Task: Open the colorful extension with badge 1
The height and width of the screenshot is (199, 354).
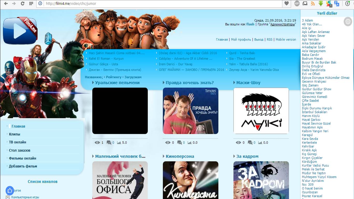Action: pyautogui.click(x=329, y=4)
